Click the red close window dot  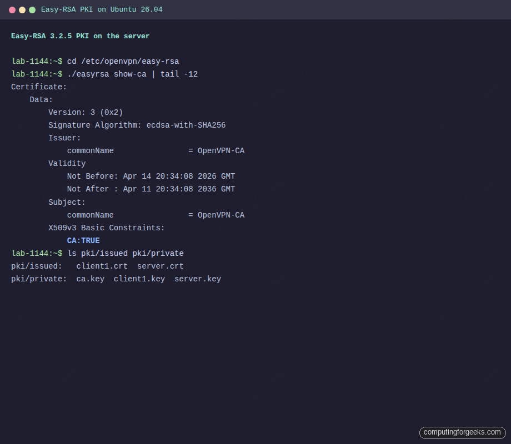click(12, 9)
